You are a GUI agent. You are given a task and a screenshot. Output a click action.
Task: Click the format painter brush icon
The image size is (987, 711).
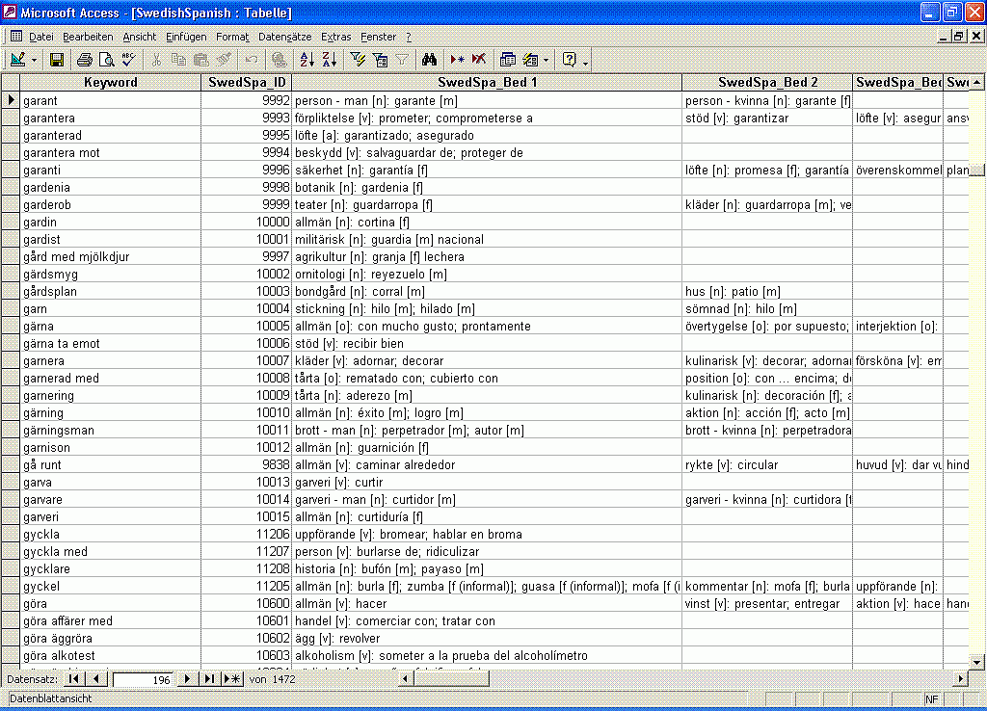tap(224, 60)
